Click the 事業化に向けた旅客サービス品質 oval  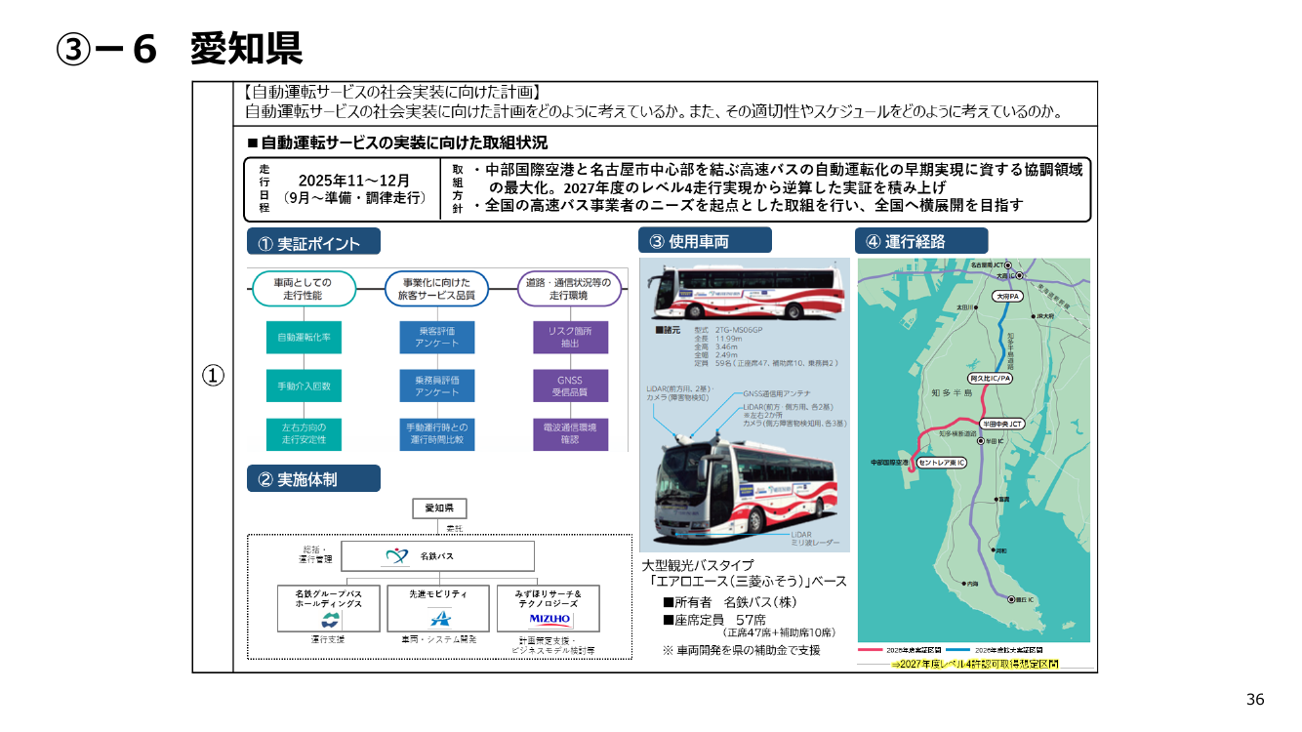click(x=436, y=288)
